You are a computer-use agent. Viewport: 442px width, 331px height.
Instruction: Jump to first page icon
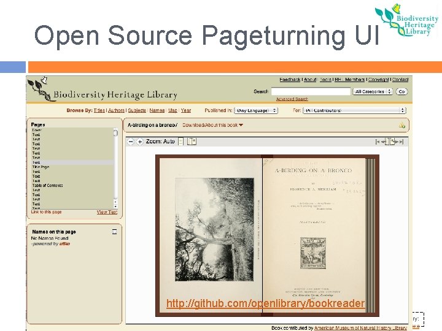tap(378, 142)
